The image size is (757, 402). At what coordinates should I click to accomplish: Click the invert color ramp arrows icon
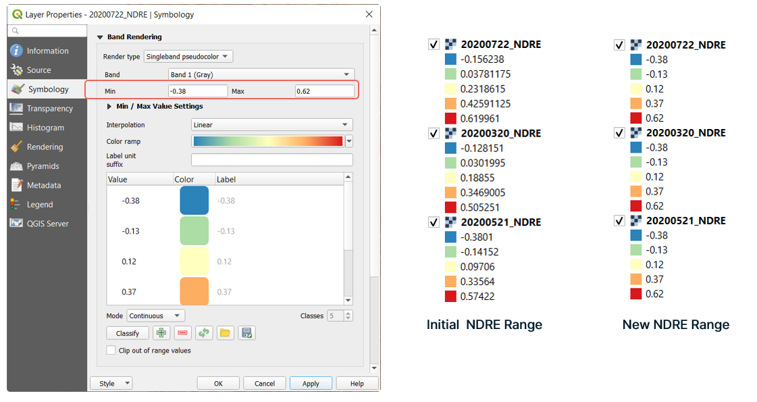pos(204,333)
